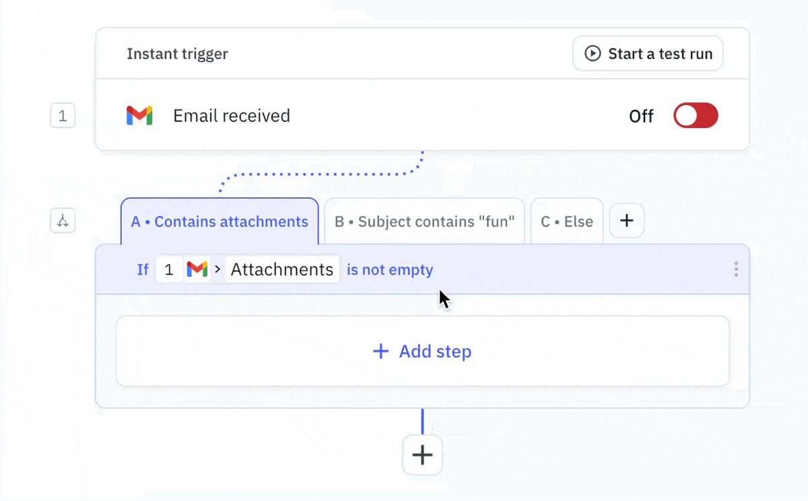Click the plus icon below the paths block
The image size is (808, 501).
(422, 455)
